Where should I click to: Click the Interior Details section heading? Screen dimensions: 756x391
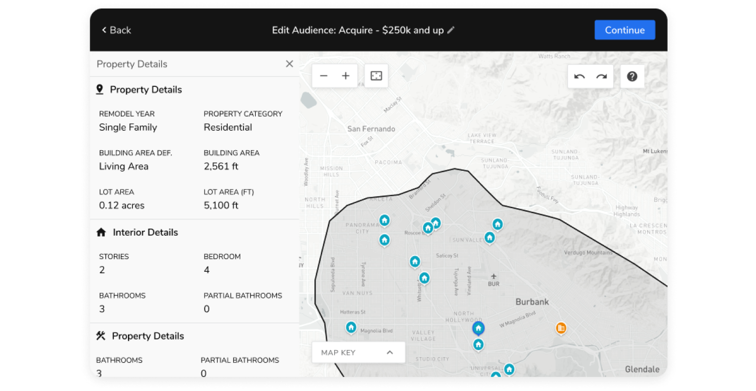(x=145, y=232)
